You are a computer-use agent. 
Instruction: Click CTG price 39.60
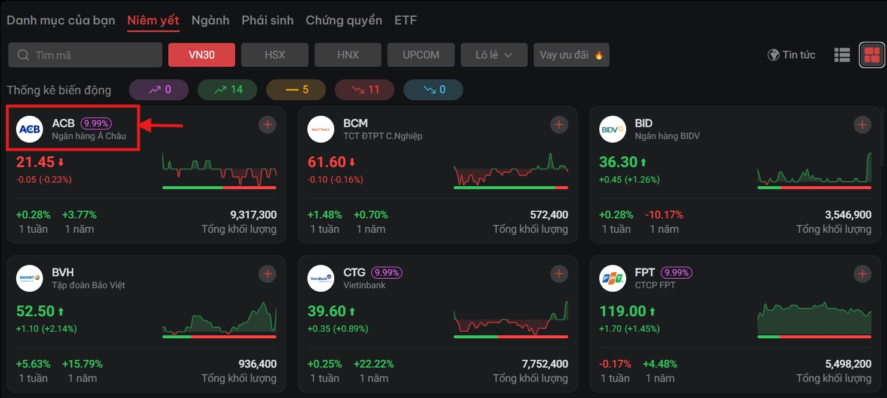327,311
